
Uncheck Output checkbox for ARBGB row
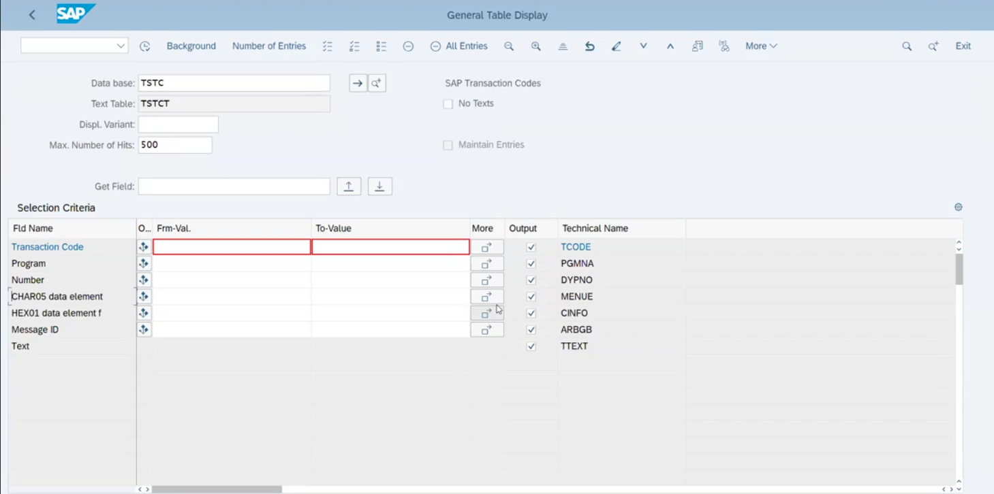point(531,330)
